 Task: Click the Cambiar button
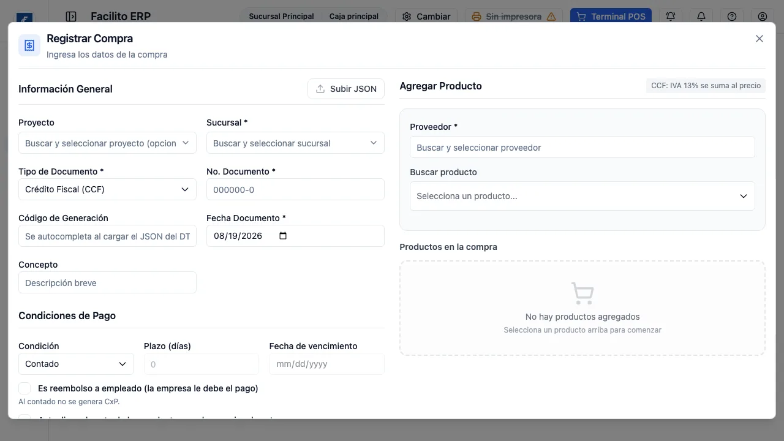tap(426, 17)
